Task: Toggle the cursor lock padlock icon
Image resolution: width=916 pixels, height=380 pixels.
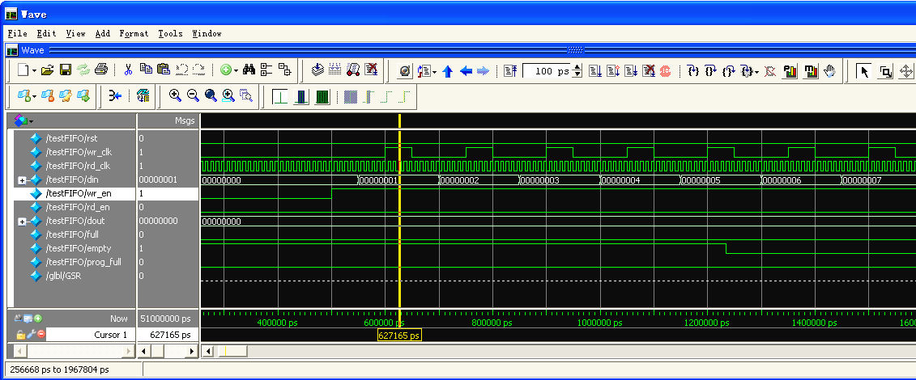Action: 21,335
